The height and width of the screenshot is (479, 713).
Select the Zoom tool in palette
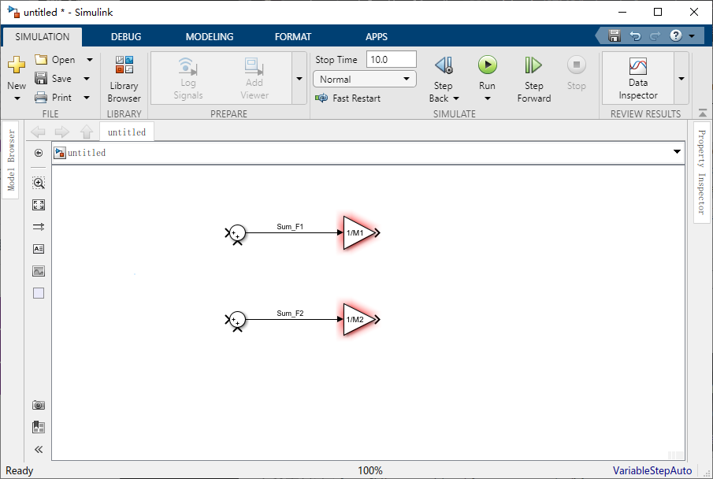39,183
